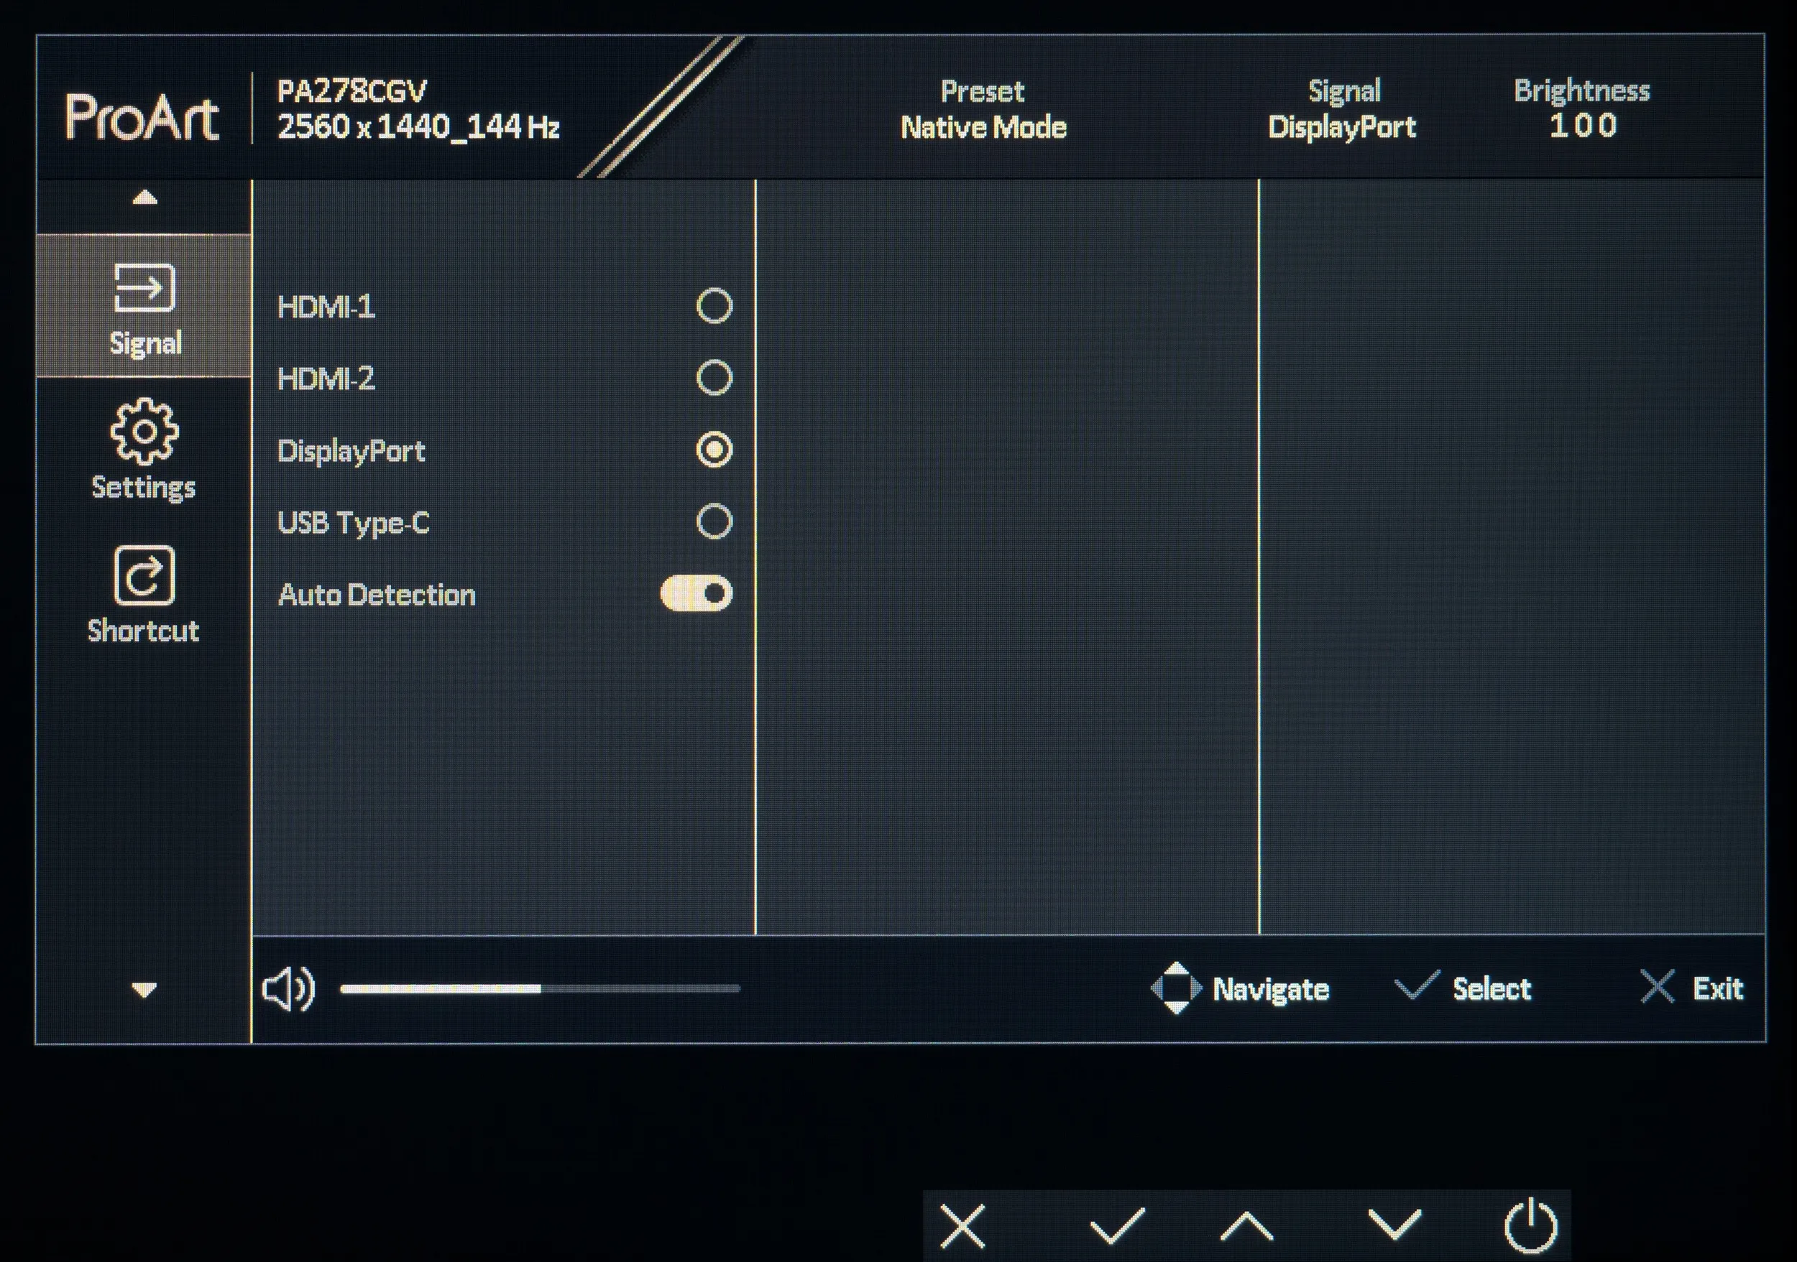
Task: Choose the HDMI-2 input entry
Action: 326,379
